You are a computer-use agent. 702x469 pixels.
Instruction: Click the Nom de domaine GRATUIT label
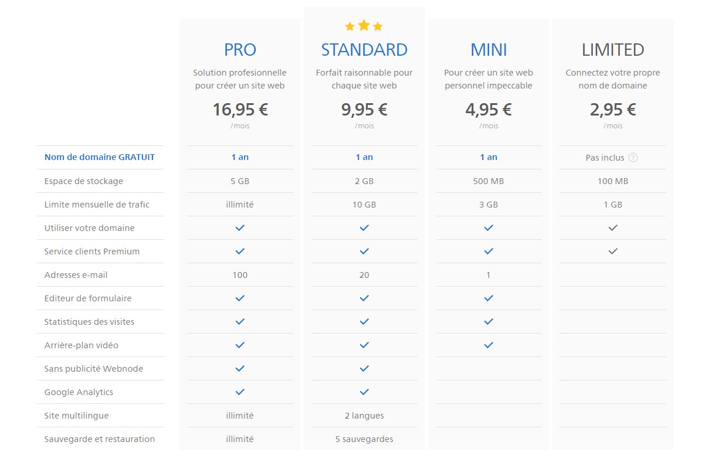click(x=100, y=157)
